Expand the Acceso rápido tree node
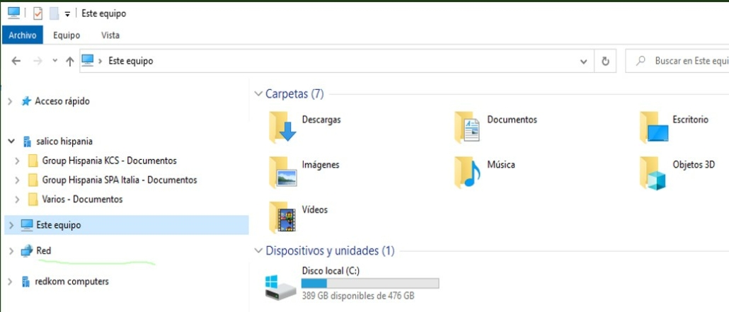 click(10, 101)
